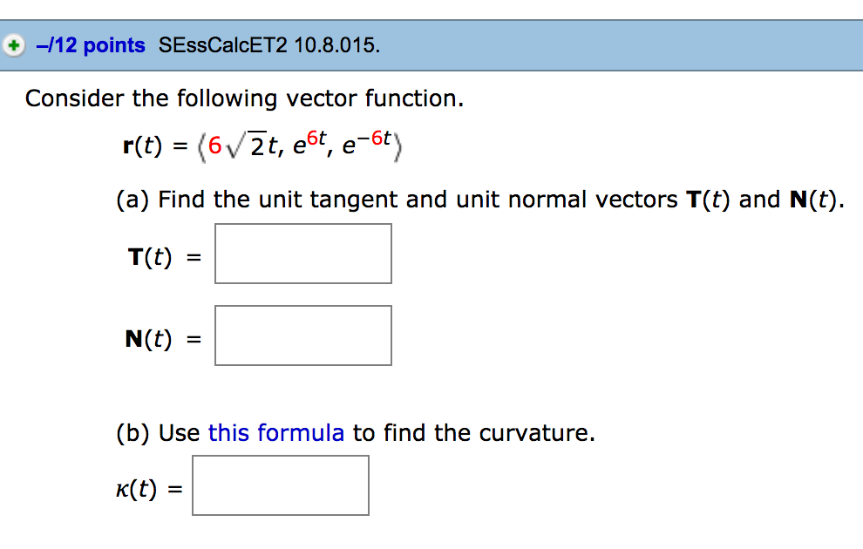Select the vector function r(t) expression
Screen dimensions: 863x549
pos(262,144)
